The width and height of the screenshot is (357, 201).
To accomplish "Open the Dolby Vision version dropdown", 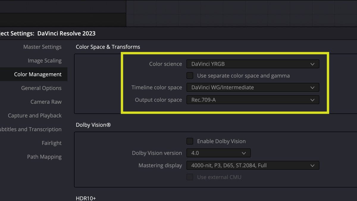I will pyautogui.click(x=219, y=153).
